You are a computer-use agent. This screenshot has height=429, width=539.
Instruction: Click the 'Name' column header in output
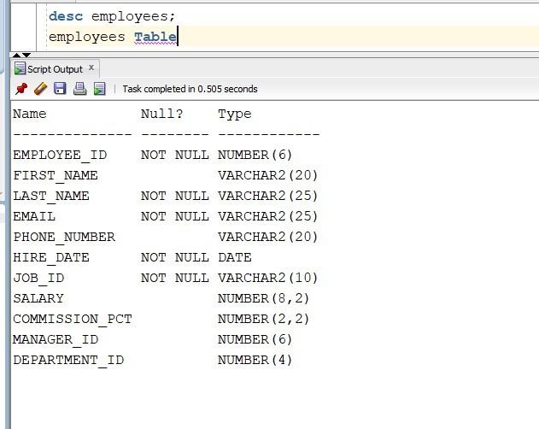point(30,114)
